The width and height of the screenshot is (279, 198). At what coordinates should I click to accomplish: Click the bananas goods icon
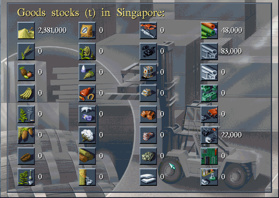pos(26,93)
